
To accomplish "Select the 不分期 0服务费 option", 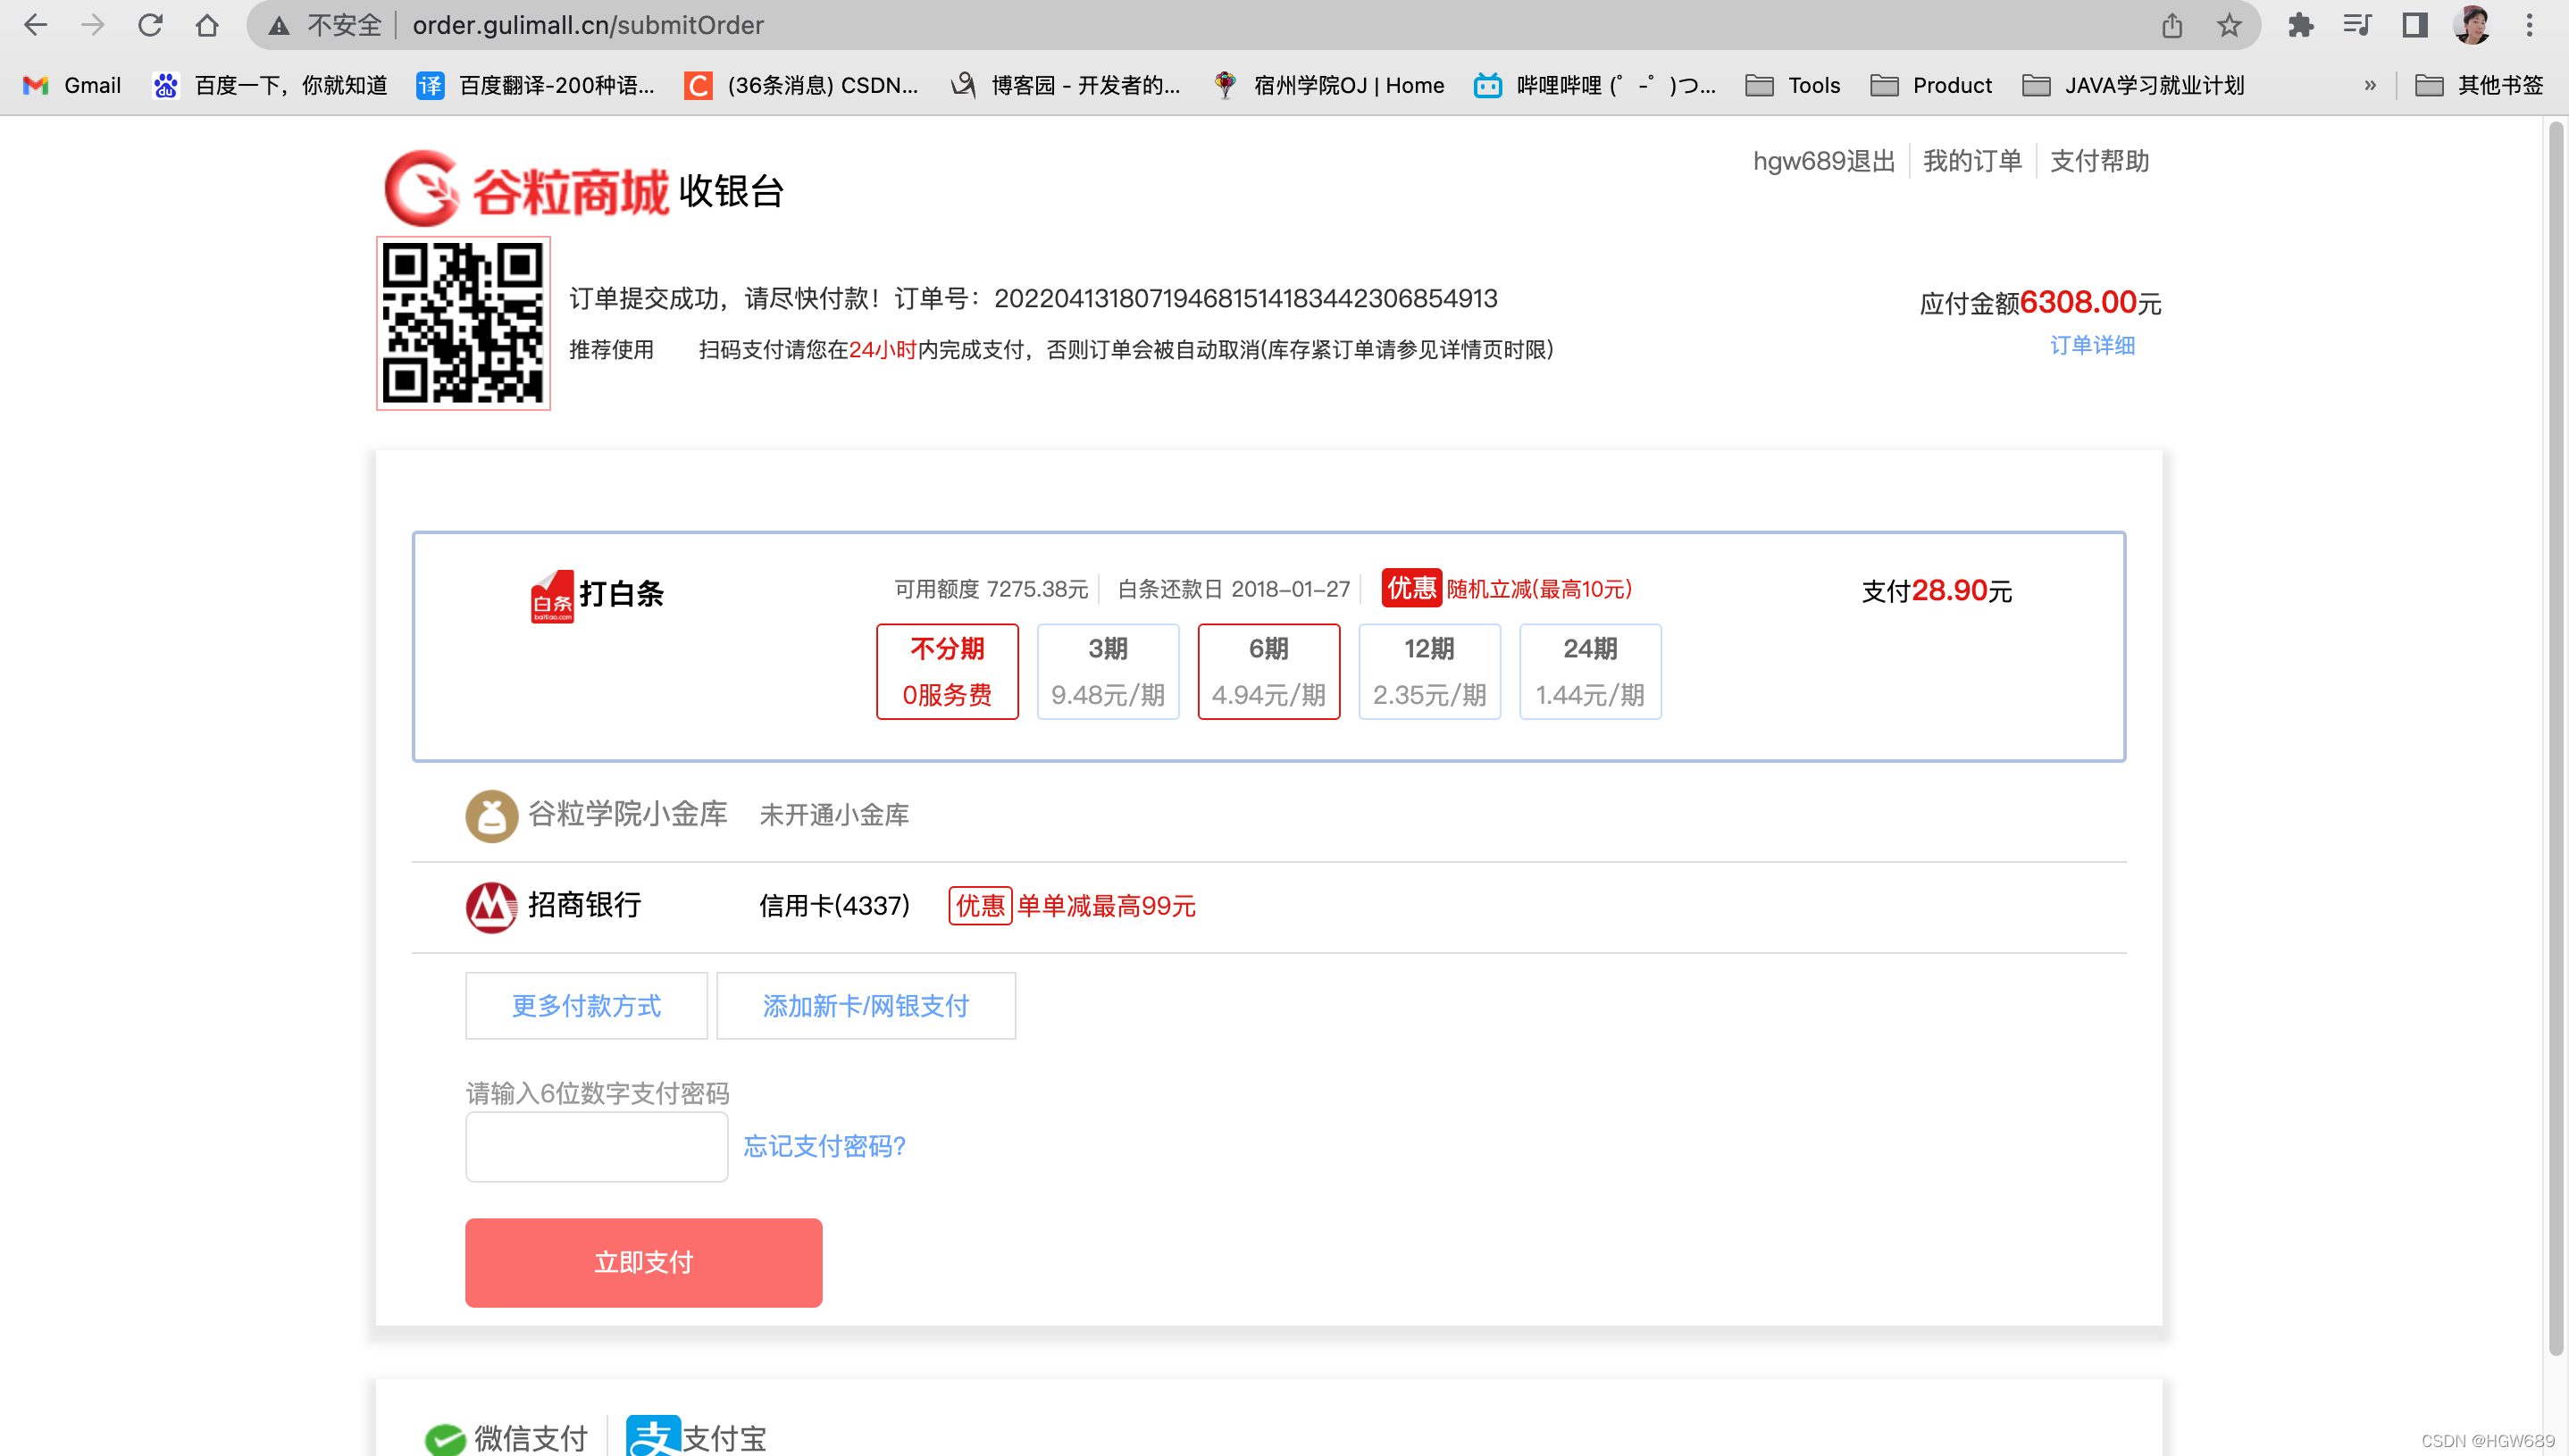I will click(x=947, y=671).
